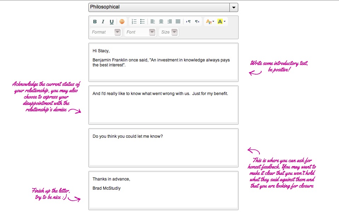Toggle italic formatting

[103, 22]
